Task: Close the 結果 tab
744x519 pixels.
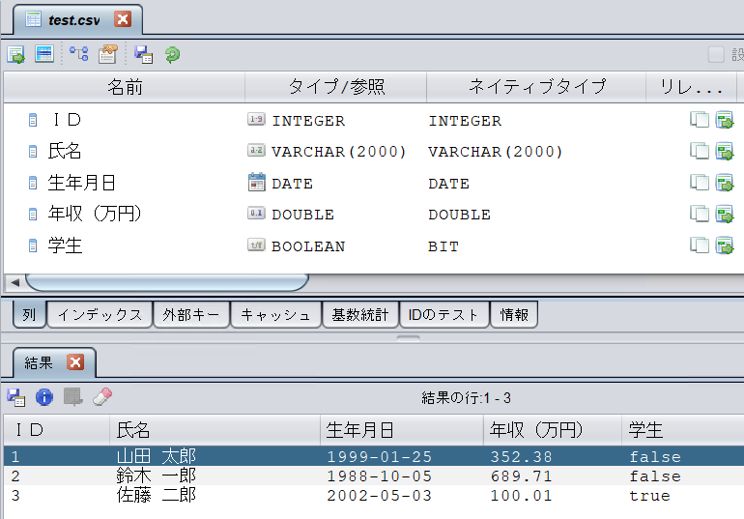Action: tap(75, 362)
